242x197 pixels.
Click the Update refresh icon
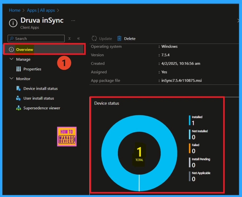pyautogui.click(x=94, y=38)
